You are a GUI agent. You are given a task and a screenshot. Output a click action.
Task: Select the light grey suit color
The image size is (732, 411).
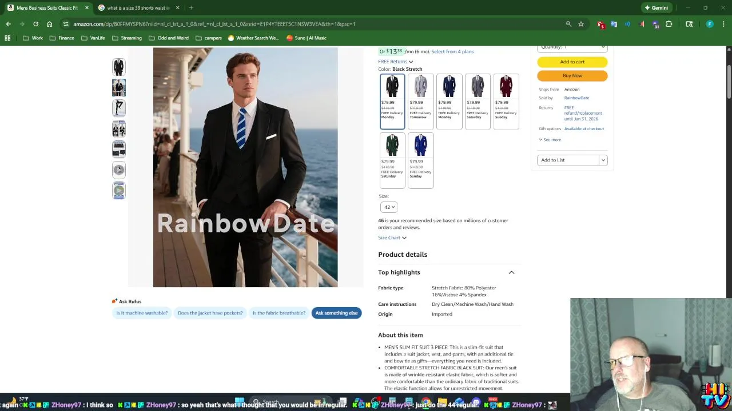pos(420,102)
